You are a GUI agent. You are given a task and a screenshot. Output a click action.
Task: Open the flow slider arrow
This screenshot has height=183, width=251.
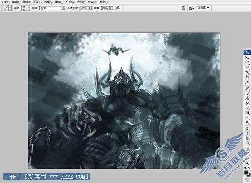111,8
